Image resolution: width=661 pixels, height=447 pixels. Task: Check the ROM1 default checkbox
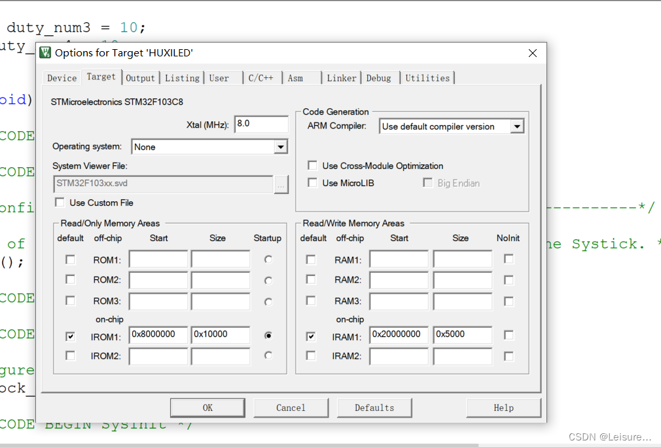click(71, 260)
